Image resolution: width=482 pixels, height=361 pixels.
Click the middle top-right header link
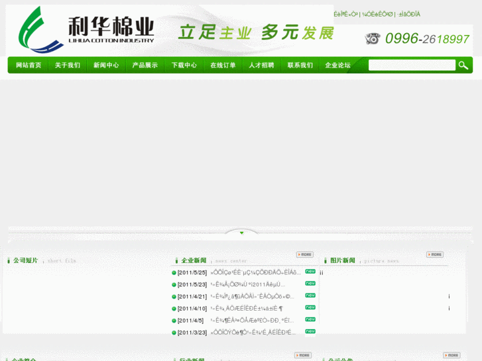tap(377, 14)
